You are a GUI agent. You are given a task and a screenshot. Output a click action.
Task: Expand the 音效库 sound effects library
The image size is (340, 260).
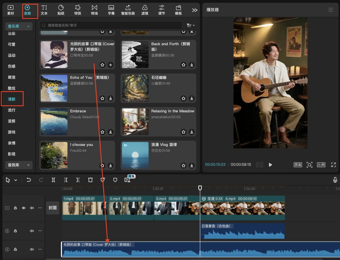point(19,165)
